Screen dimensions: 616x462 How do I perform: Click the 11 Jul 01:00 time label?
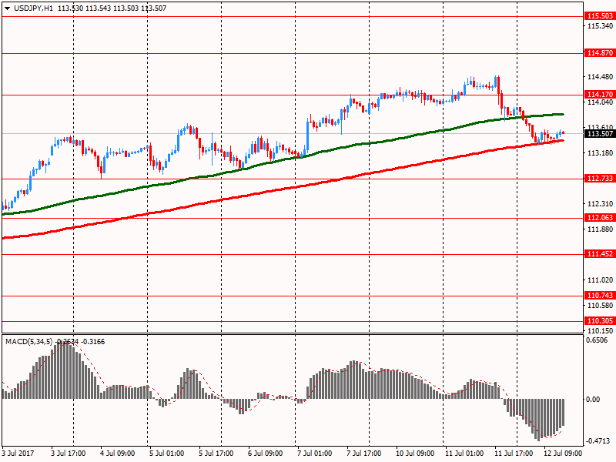[464, 454]
